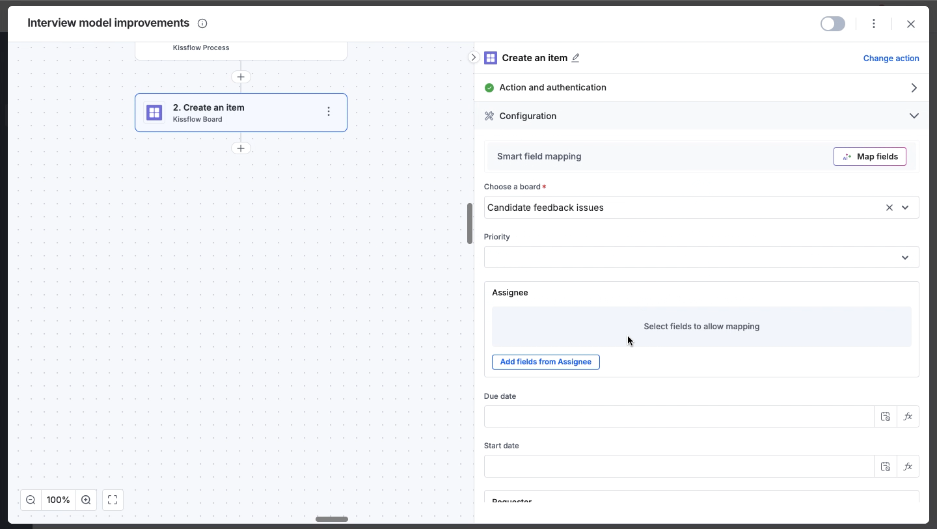Toggle the workflow enable switch
Image resolution: width=937 pixels, height=529 pixels.
833,24
